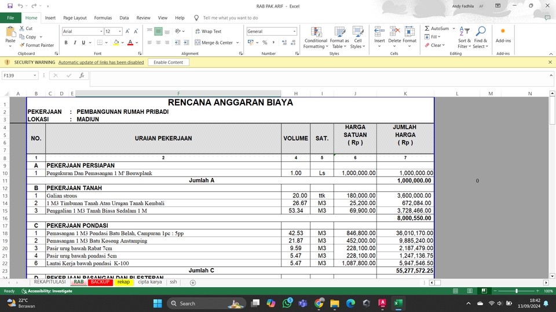Open Cell Styles gallery
The width and height of the screenshot is (556, 312).
357,38
